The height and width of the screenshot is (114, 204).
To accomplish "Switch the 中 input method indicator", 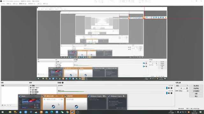I will (186, 112).
